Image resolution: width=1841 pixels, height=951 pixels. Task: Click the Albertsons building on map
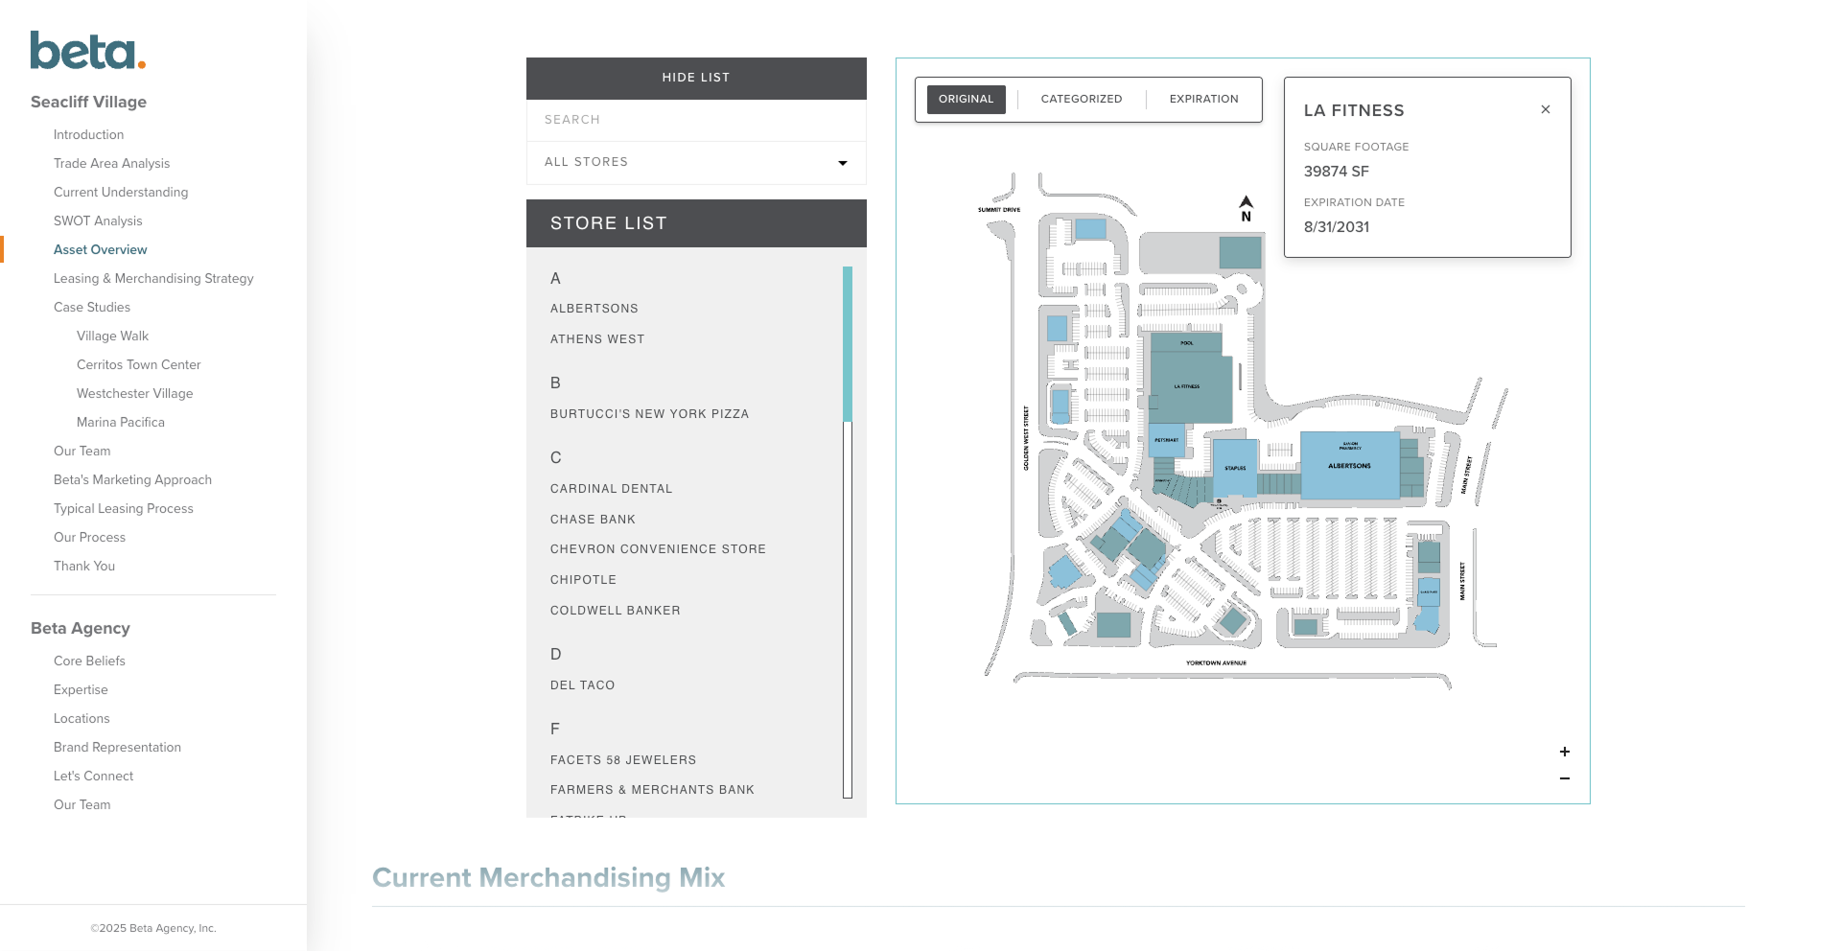point(1349,466)
